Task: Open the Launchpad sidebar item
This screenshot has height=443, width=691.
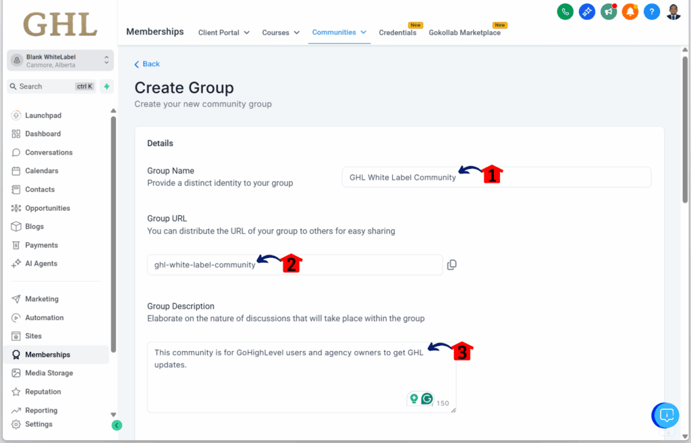Action: (x=36, y=115)
